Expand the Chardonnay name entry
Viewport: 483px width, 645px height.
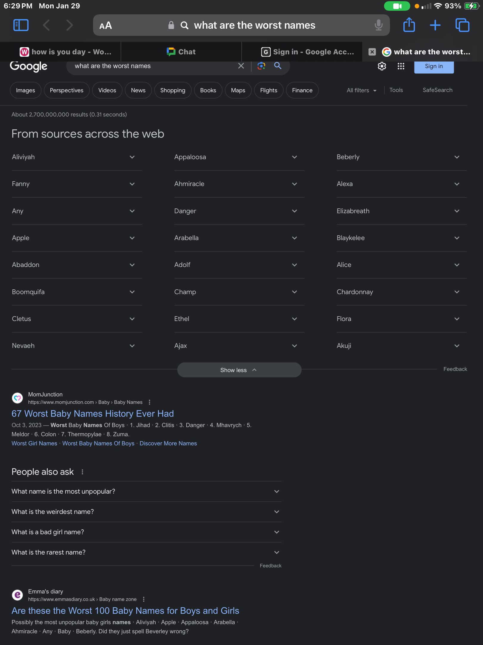pos(456,292)
